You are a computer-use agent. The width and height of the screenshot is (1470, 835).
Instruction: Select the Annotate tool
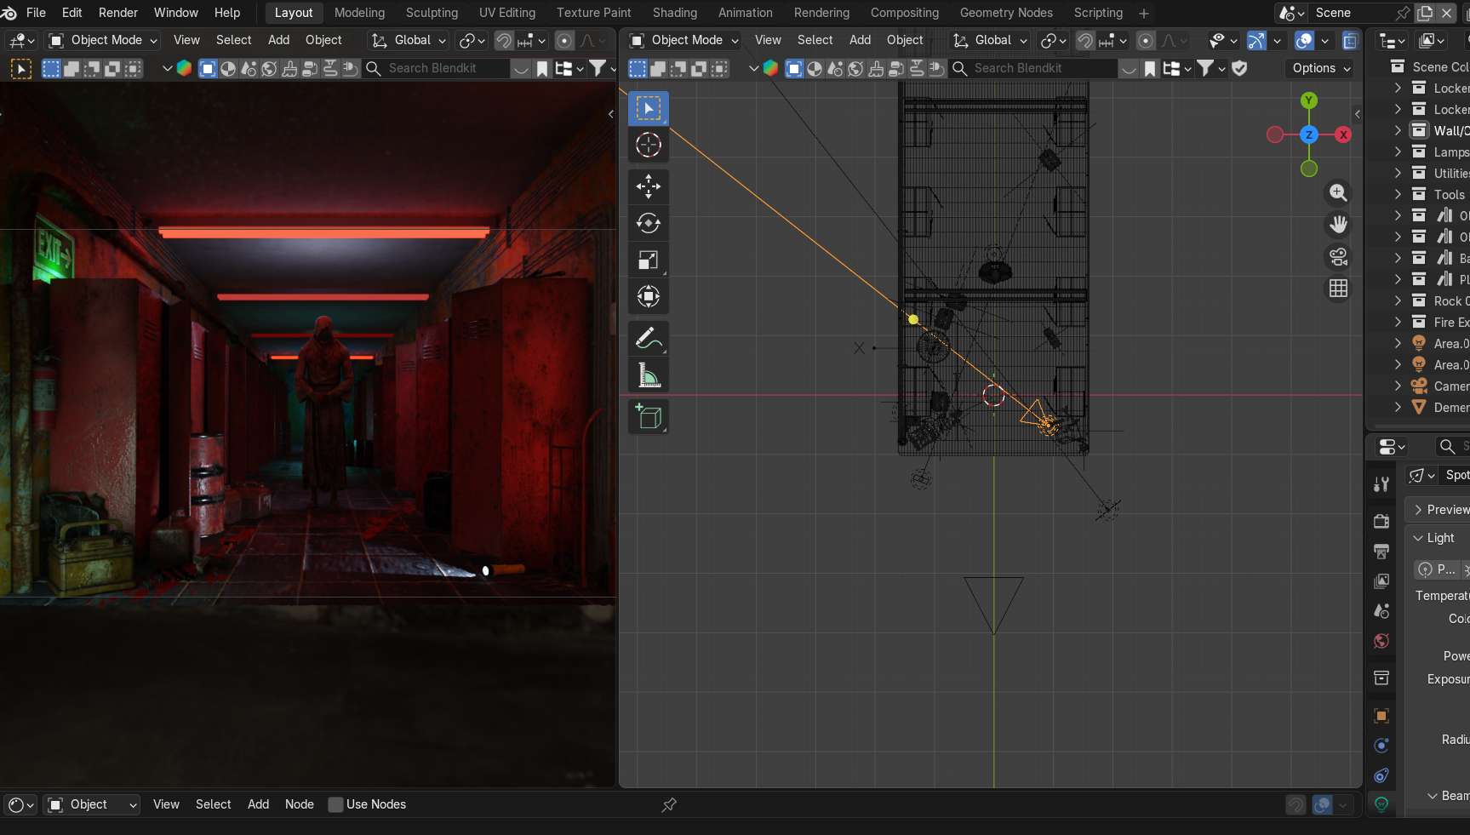pos(649,339)
